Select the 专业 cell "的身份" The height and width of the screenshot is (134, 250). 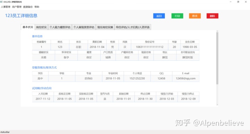click(x=89, y=78)
